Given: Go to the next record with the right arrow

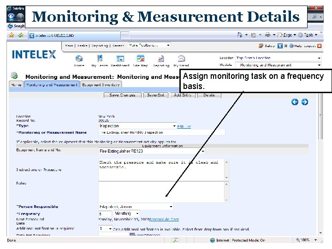Looking at the screenshot, I should [305, 102].
